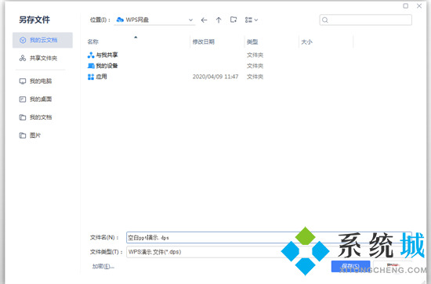This screenshot has width=431, height=284.
Task: Create a new folder
Action: coord(234,20)
